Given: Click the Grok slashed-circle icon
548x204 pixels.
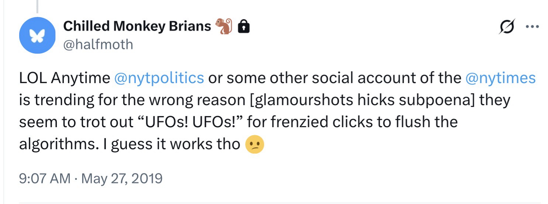Looking at the screenshot, I should click(x=506, y=27).
